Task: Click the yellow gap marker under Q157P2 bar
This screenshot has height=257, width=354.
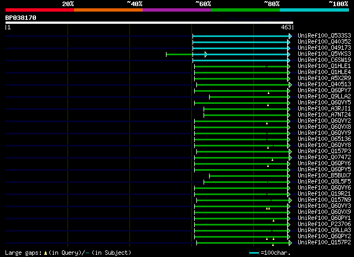Action: click(x=273, y=245)
